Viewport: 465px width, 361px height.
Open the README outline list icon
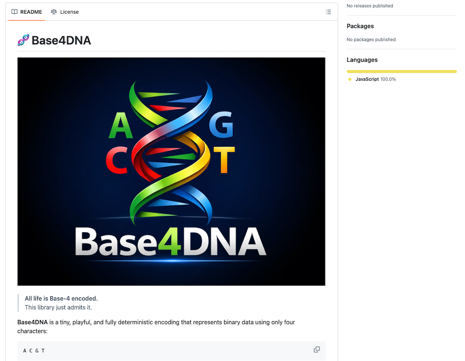[x=328, y=12]
